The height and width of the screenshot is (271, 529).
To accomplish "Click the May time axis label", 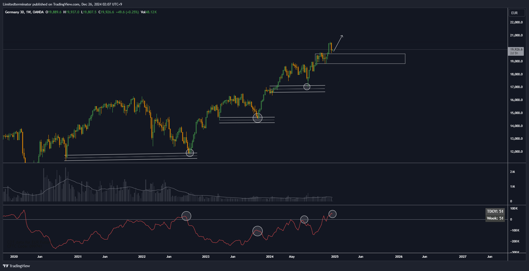I will click(x=292, y=257).
